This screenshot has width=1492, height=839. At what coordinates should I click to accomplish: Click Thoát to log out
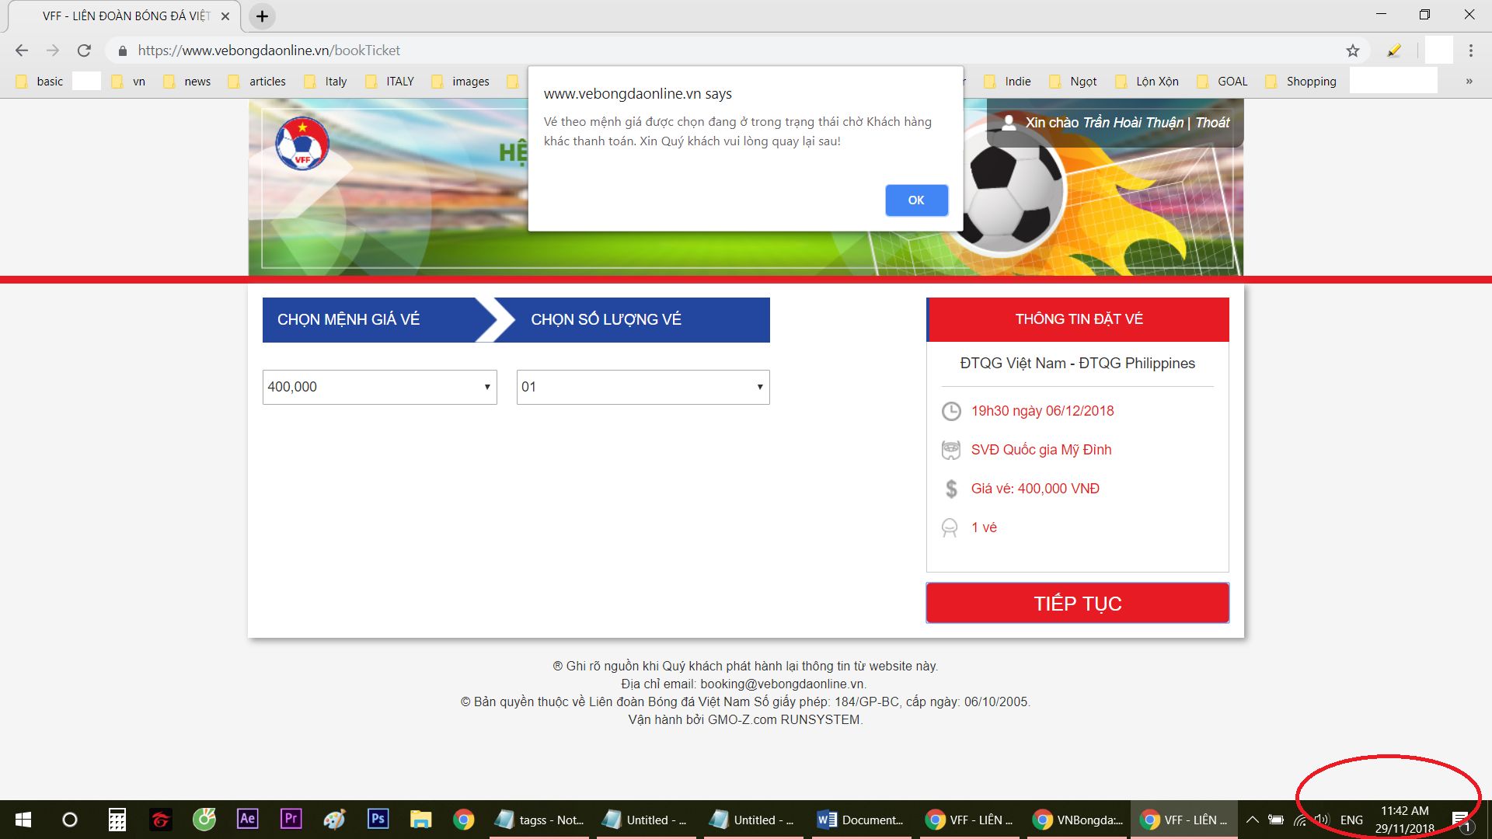tap(1212, 122)
